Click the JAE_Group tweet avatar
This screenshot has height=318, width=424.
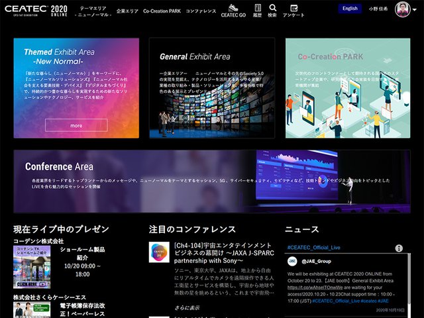pos(292,261)
